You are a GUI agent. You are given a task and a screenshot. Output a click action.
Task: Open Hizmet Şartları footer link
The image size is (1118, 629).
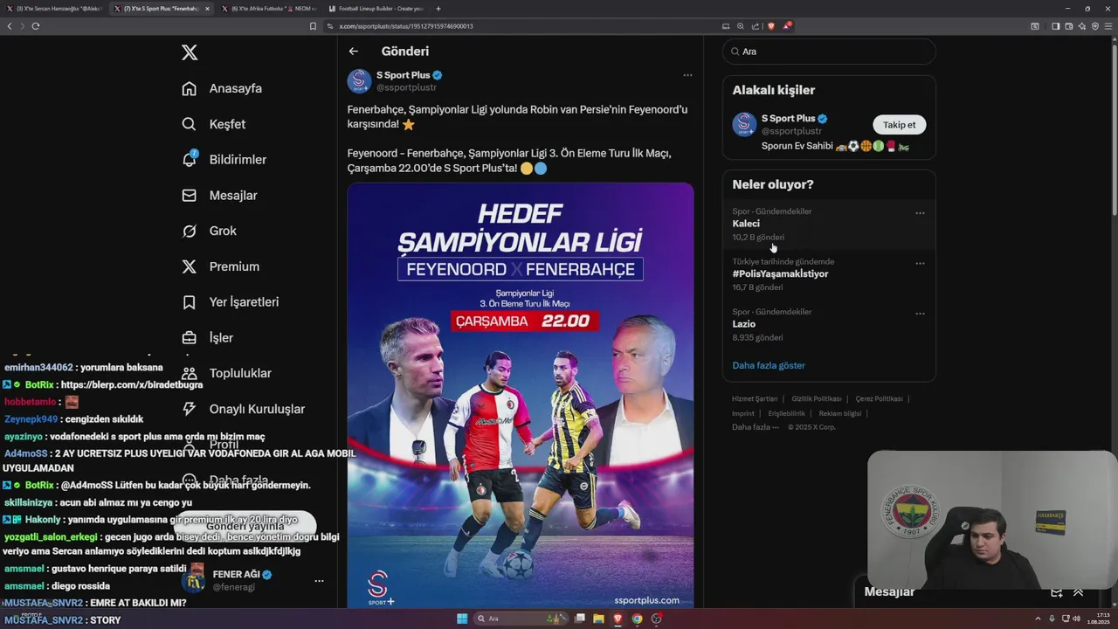755,398
